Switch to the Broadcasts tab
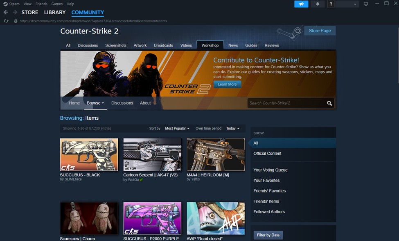Viewport: 399px width, 241px height. coord(163,45)
